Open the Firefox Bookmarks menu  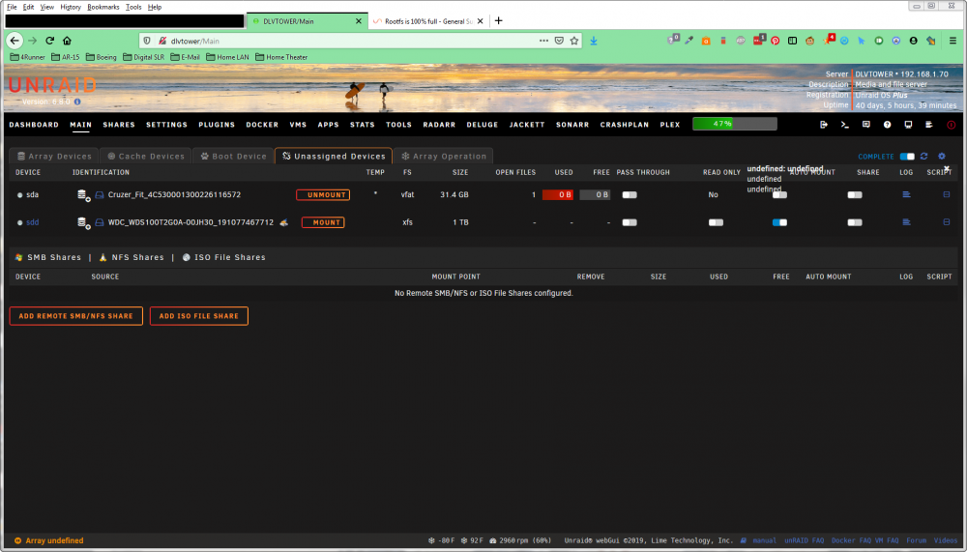pos(103,7)
